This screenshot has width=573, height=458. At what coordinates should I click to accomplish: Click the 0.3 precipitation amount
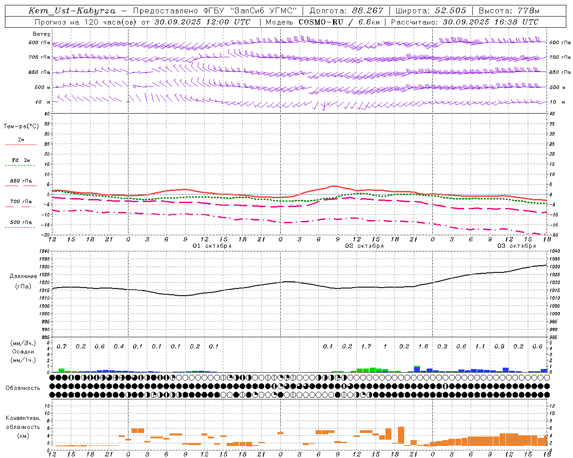442,347
